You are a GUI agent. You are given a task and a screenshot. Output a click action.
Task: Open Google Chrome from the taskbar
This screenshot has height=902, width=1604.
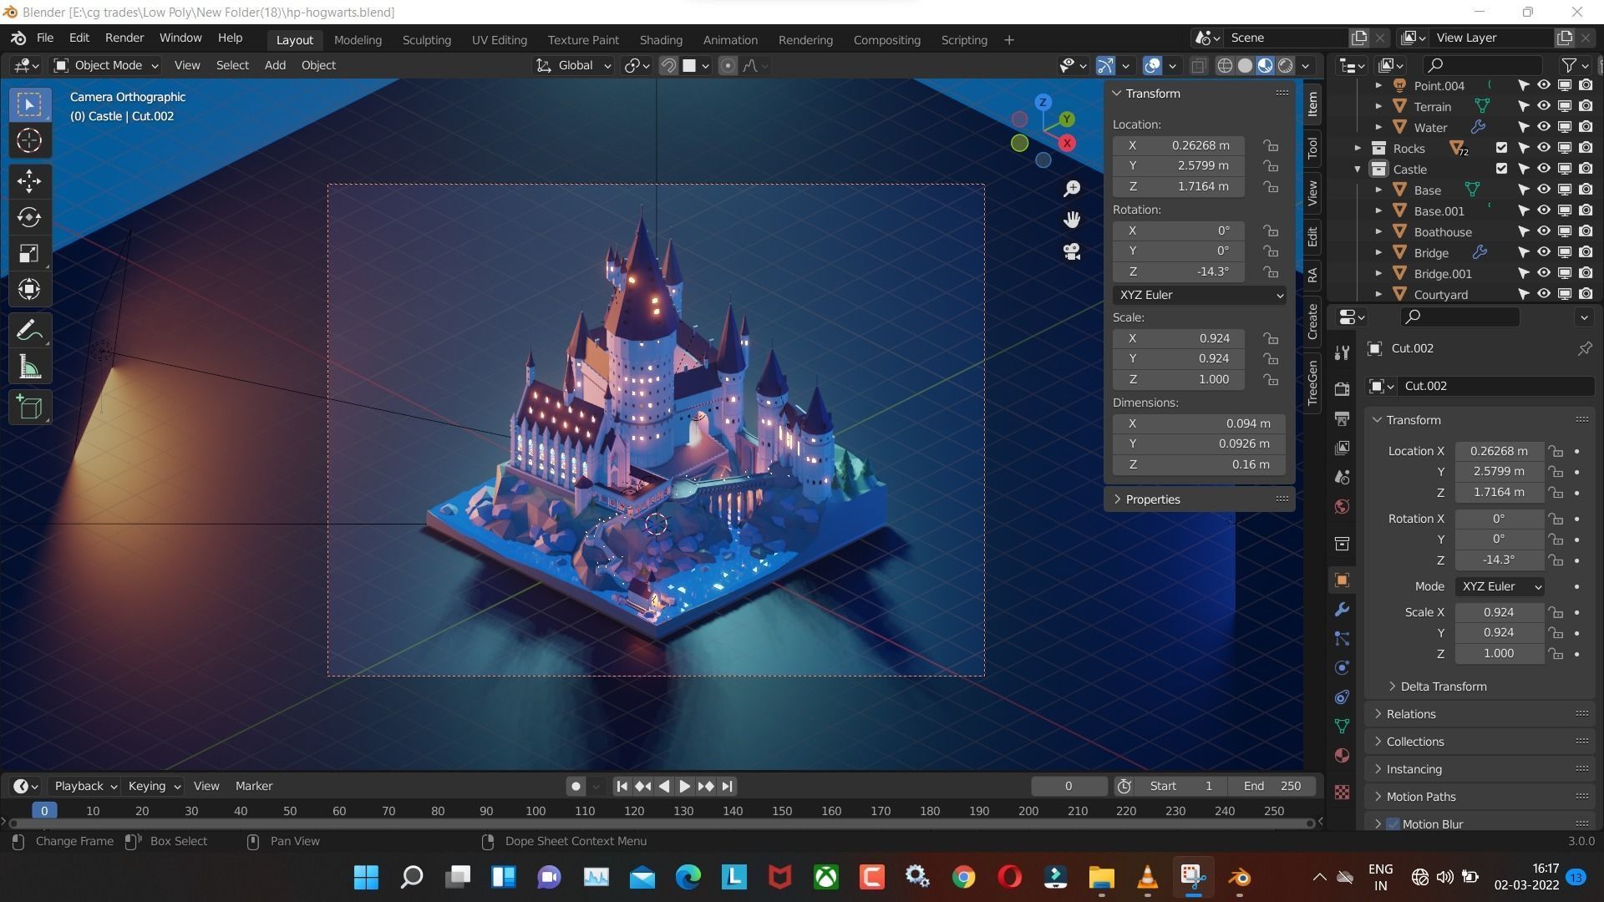pyautogui.click(x=962, y=877)
